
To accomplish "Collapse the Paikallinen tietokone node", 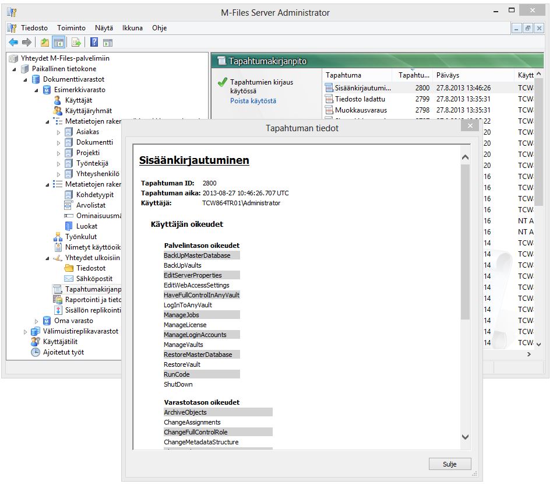I will tap(14, 69).
